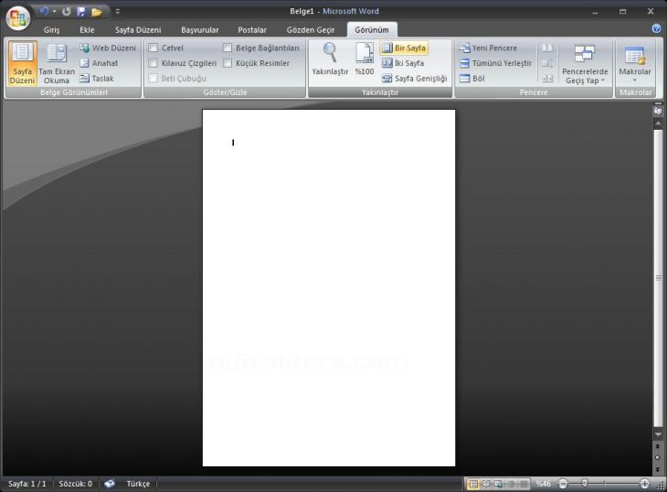This screenshot has height=492, width=667.
Task: Open the Sayfa Düzeni ribbon tab
Action: [x=138, y=30]
